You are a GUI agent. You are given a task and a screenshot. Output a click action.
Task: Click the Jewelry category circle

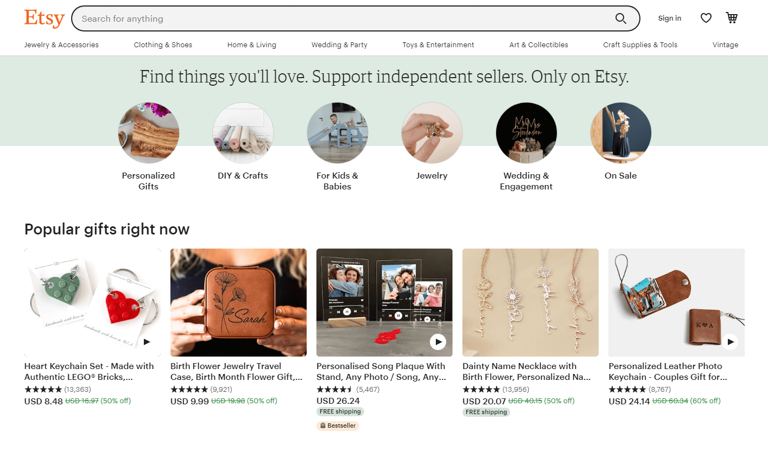click(x=431, y=133)
